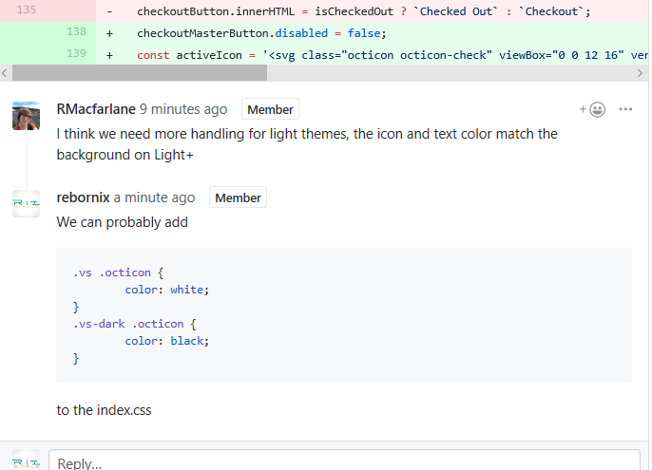This screenshot has width=652, height=470.
Task: Focus the Reply text field
Action: point(344,461)
